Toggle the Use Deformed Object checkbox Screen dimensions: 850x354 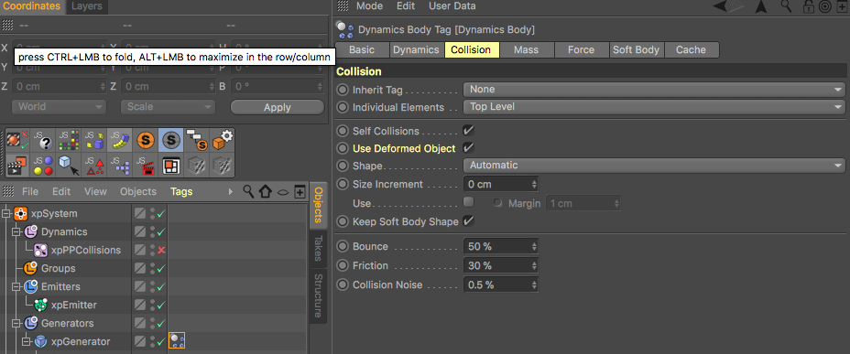point(468,148)
